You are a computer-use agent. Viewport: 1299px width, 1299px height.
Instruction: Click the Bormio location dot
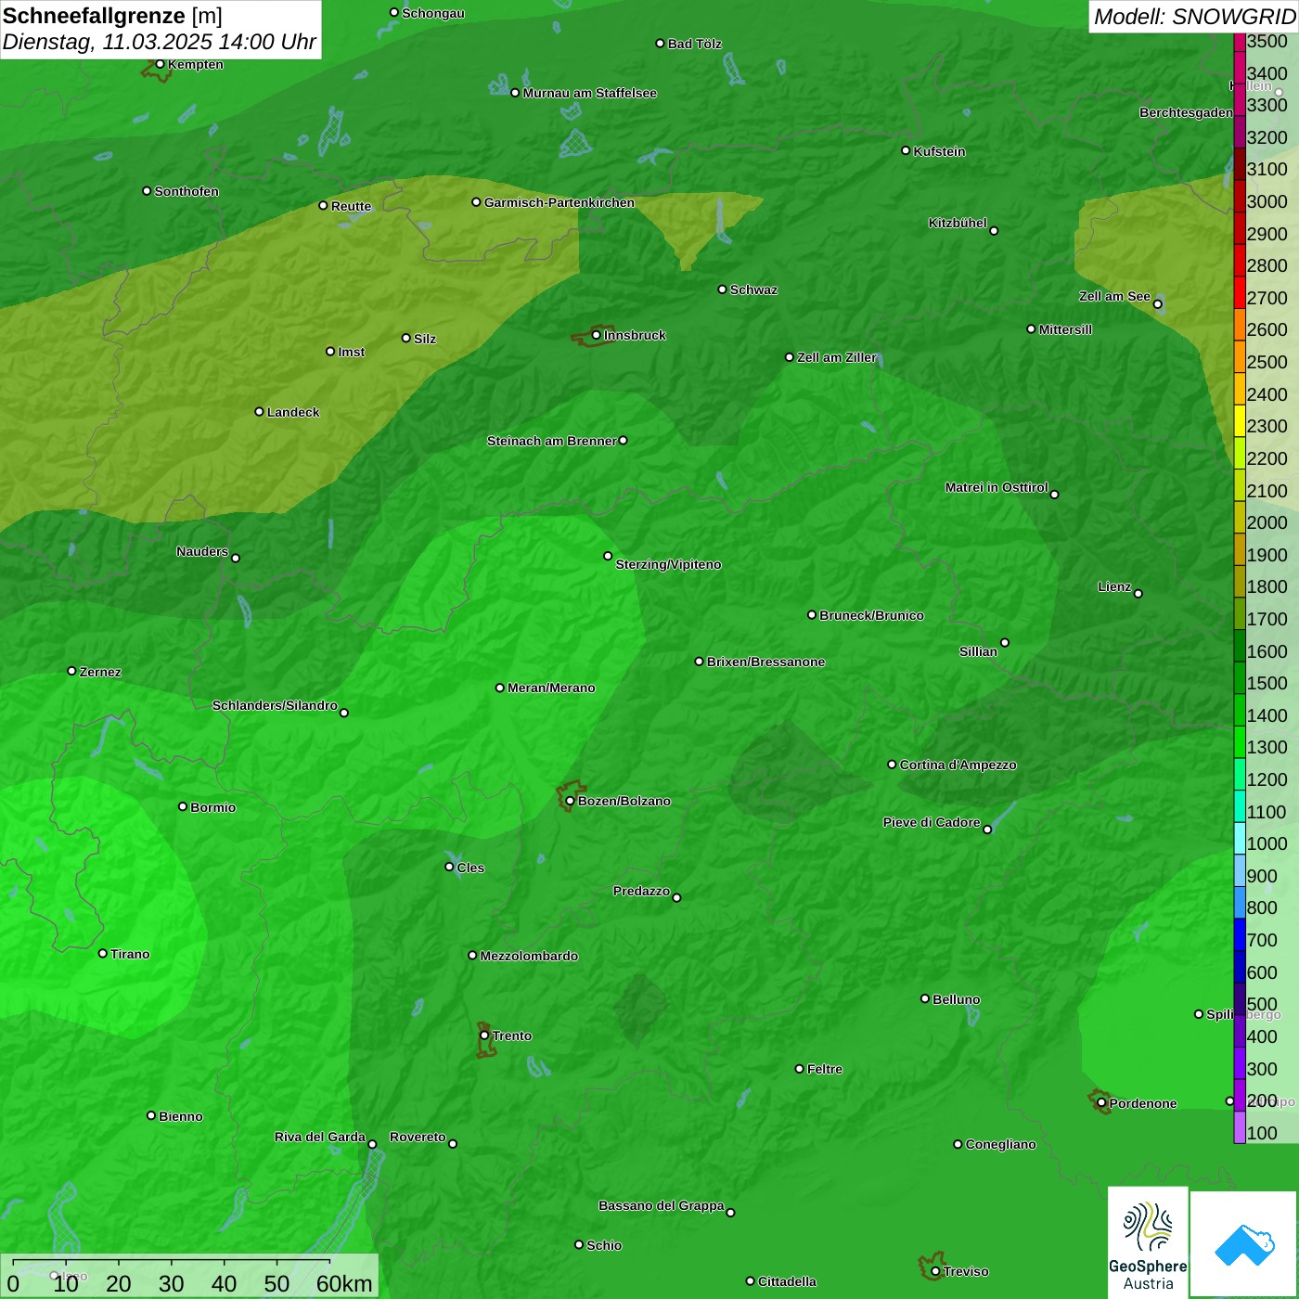click(183, 806)
